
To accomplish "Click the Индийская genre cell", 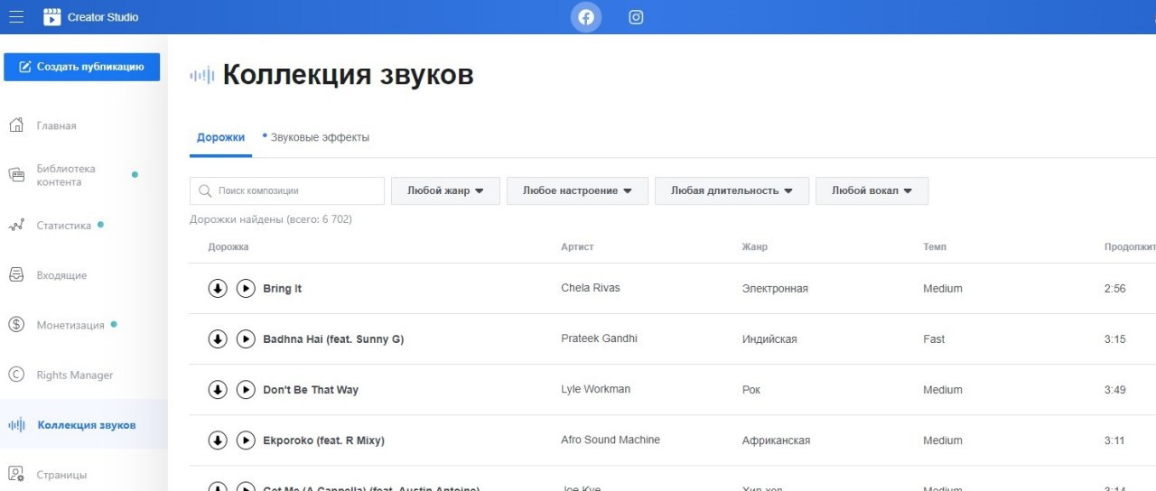I will [x=769, y=339].
